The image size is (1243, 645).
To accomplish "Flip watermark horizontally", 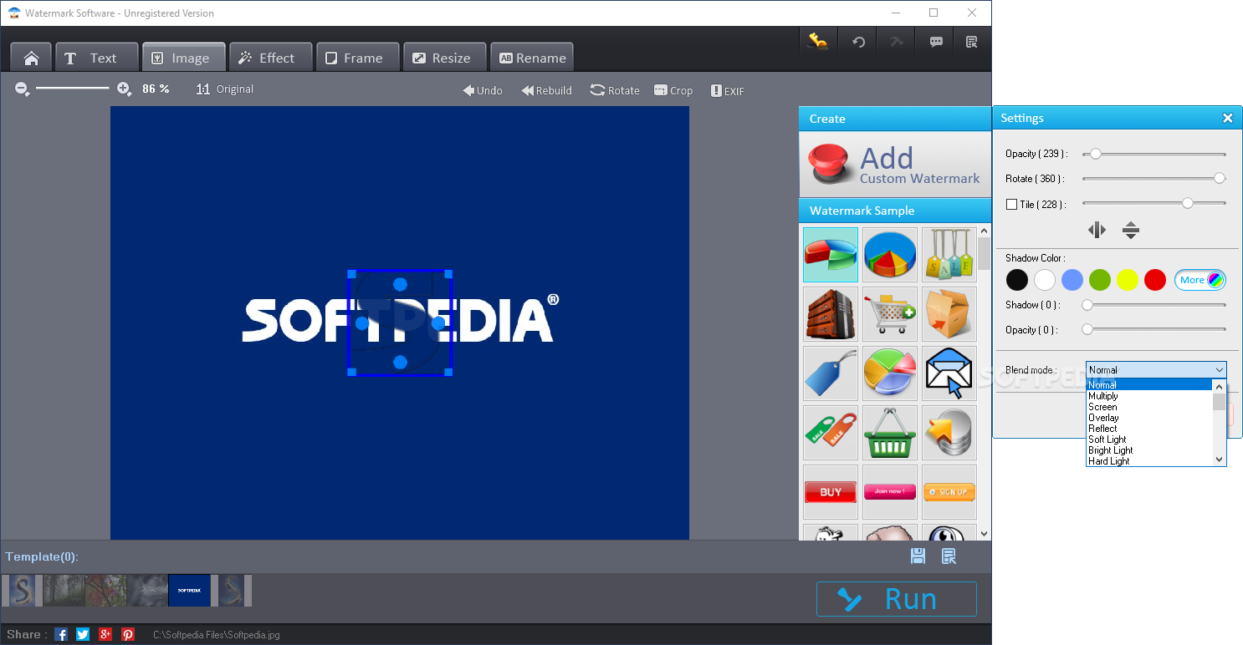I will [1097, 230].
